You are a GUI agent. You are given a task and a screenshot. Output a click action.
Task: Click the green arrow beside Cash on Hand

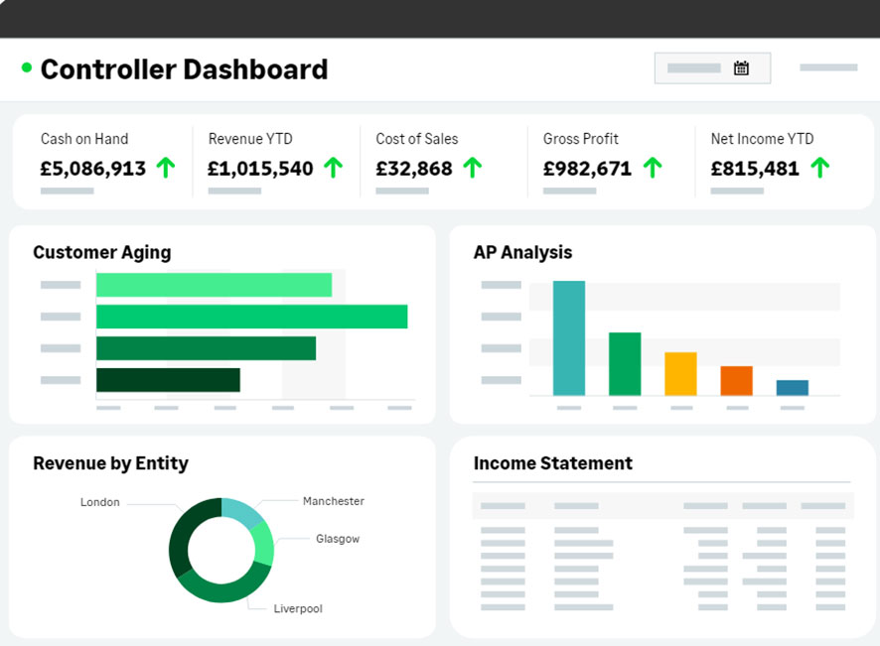click(165, 168)
